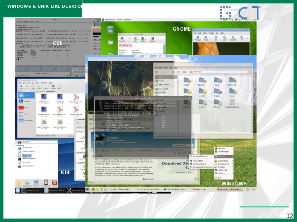This screenshot has height=222, width=297.
Task: Click the Butterfly title link in note
Action: point(125,46)
